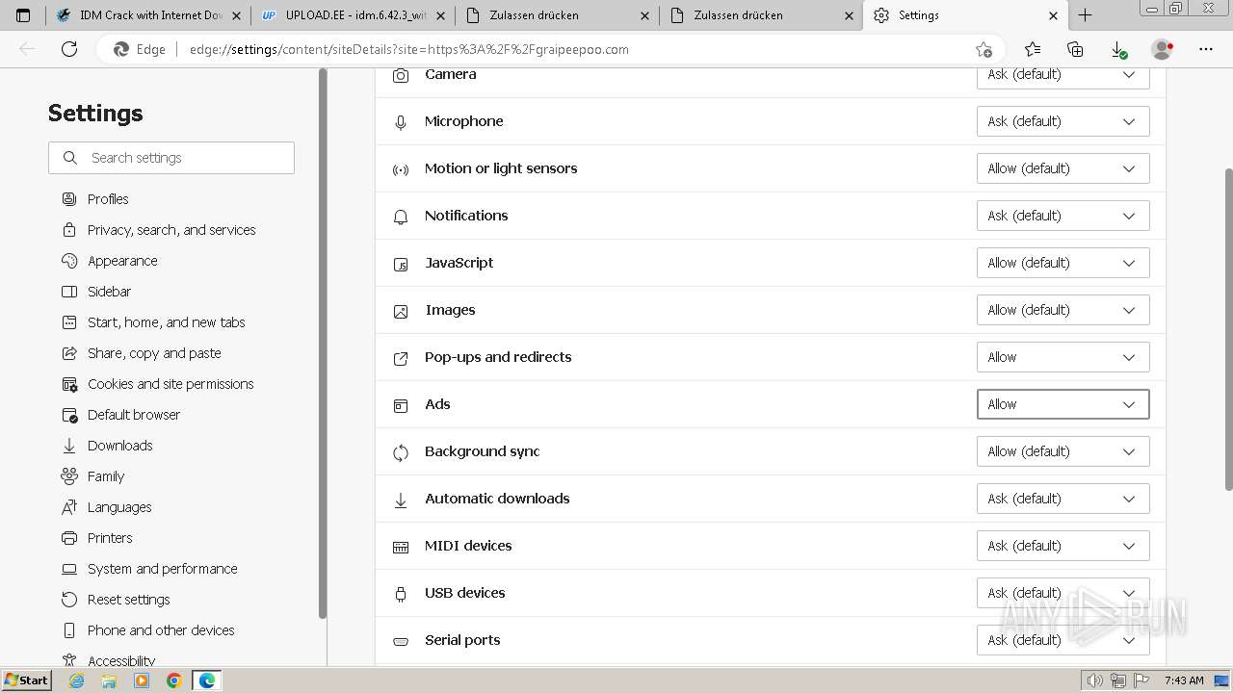Click the Notifications bell icon
Screen dimensions: 1233x693
pyautogui.click(x=401, y=218)
